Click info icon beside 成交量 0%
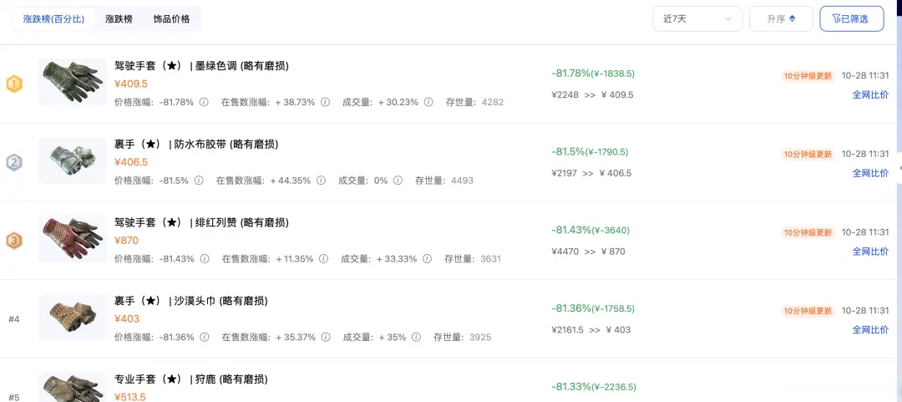 tap(398, 181)
